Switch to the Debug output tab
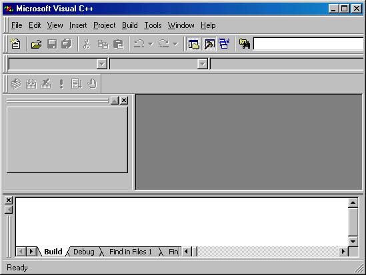This screenshot has height=275, width=366. [84, 252]
